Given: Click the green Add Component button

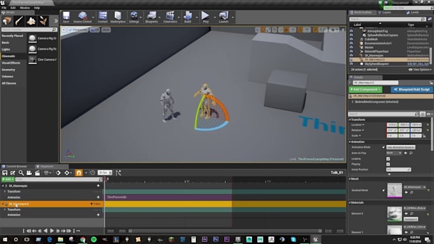Looking at the screenshot, I should [x=365, y=90].
